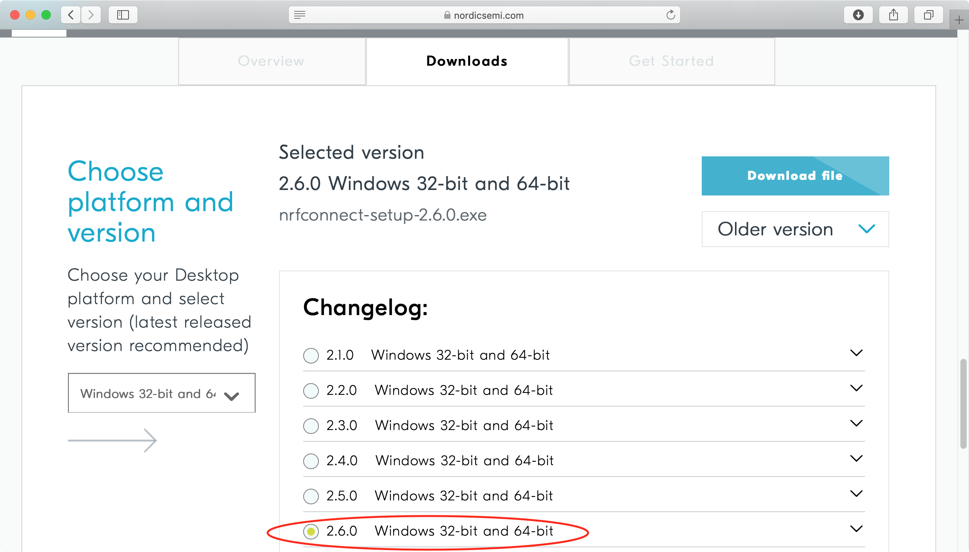The height and width of the screenshot is (552, 969).
Task: Expand the 2.2.0 changelog chevron
Action: tap(856, 388)
